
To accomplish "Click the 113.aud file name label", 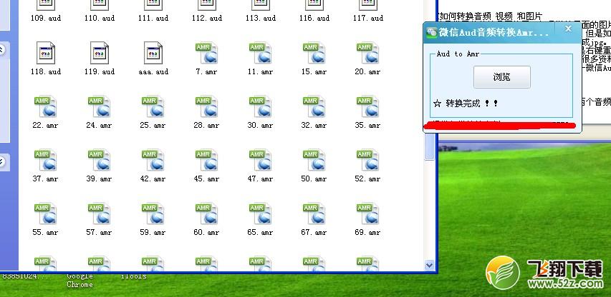I will [261, 18].
